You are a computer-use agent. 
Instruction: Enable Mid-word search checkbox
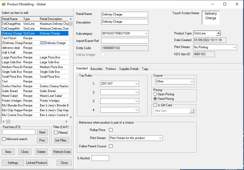coord(4,139)
